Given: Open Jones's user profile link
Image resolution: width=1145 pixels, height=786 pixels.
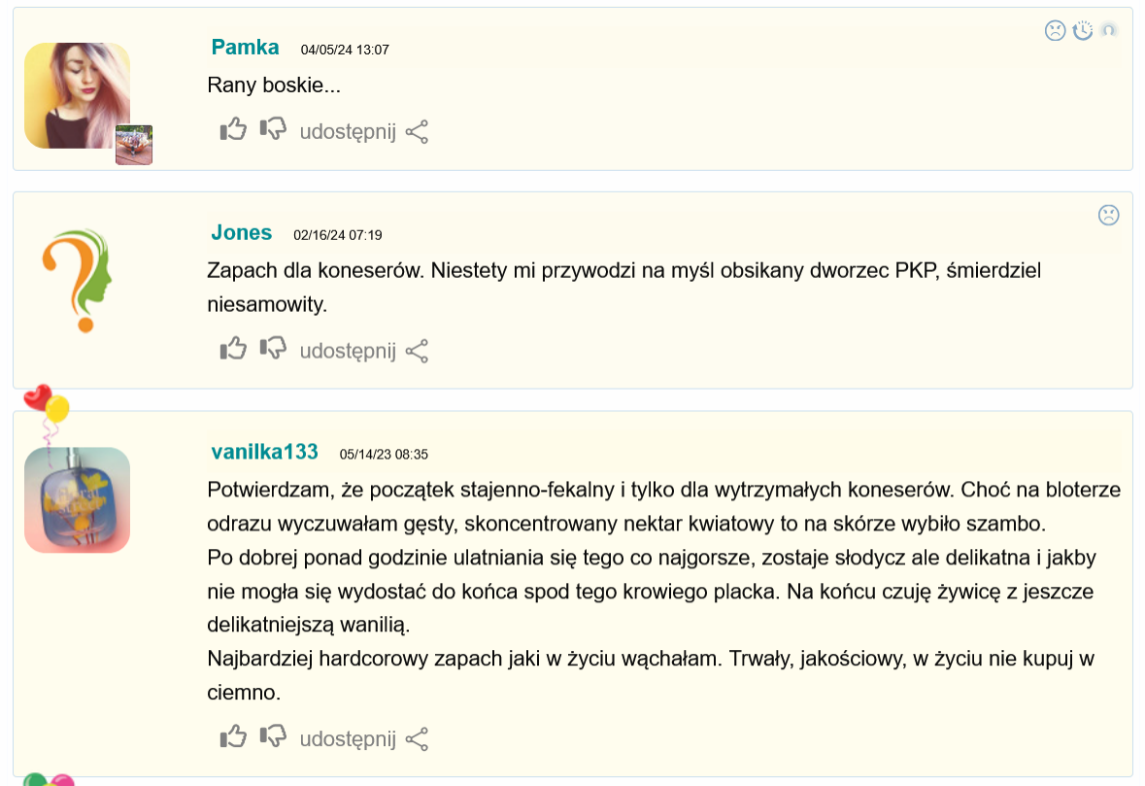Looking at the screenshot, I should tap(241, 232).
